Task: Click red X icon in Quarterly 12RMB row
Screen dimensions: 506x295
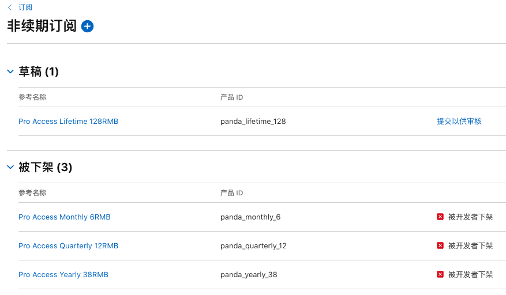Action: [x=440, y=245]
